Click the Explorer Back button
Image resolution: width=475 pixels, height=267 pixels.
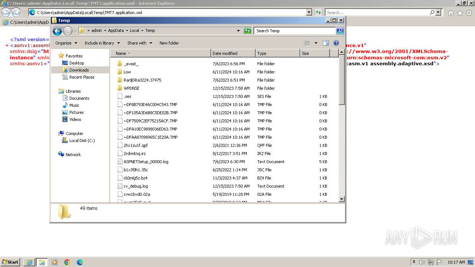[57, 31]
